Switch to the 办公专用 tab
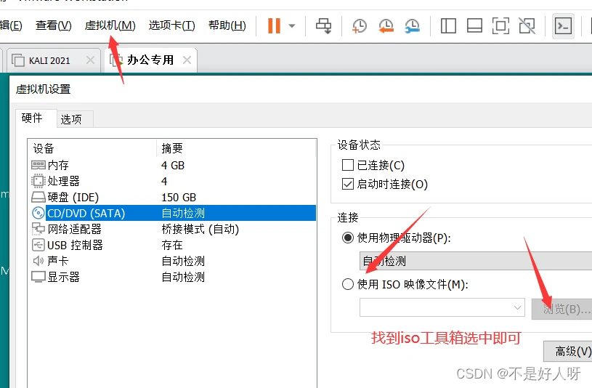Image resolution: width=592 pixels, height=388 pixels. [x=150, y=60]
